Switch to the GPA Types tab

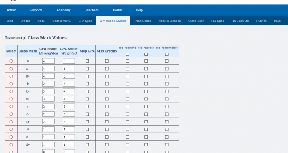coord(85,21)
